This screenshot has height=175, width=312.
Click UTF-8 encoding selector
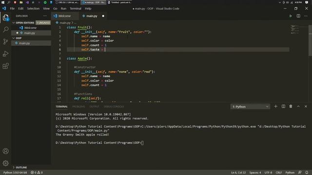coord(268,173)
